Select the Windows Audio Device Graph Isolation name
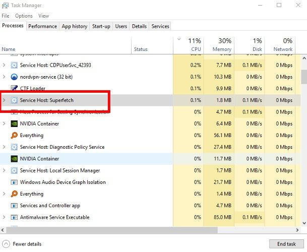 pyautogui.click(x=63, y=182)
